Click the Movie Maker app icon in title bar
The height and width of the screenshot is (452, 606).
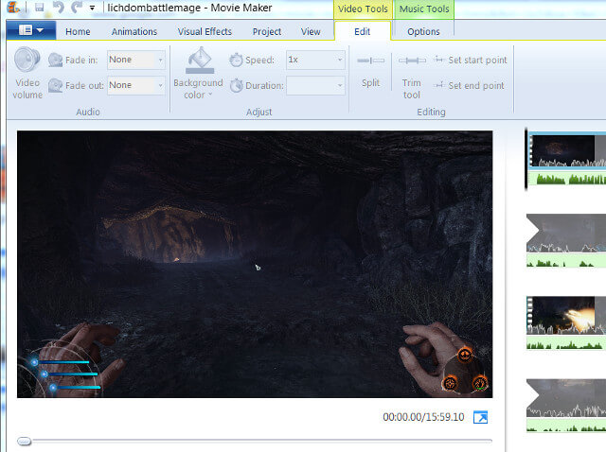[x=12, y=7]
